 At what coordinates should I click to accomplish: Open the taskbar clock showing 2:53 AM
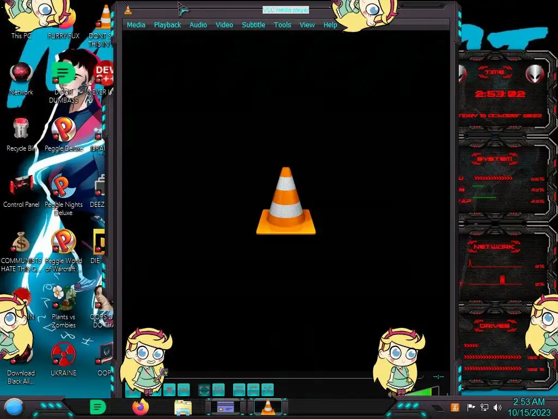point(529,407)
